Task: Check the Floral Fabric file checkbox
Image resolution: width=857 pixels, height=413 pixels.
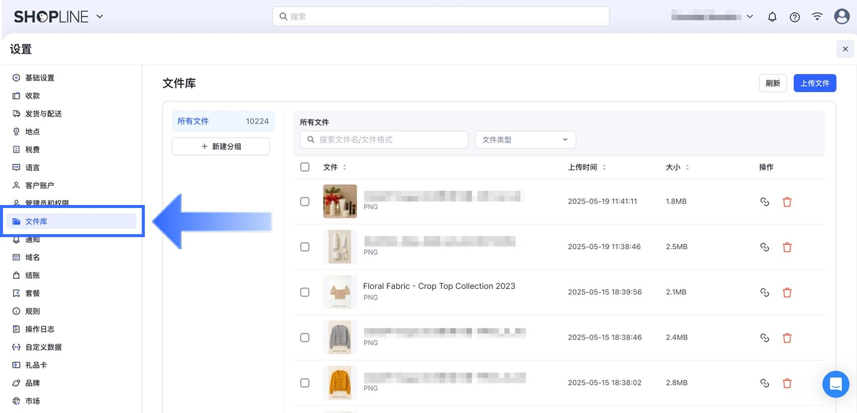Action: coord(305,292)
